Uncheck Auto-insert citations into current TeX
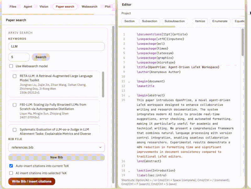Viewport: 251px width, 189px height. tap(11, 166)
